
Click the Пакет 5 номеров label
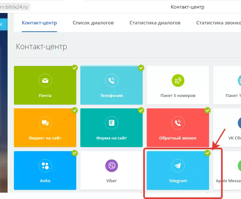coord(178,95)
